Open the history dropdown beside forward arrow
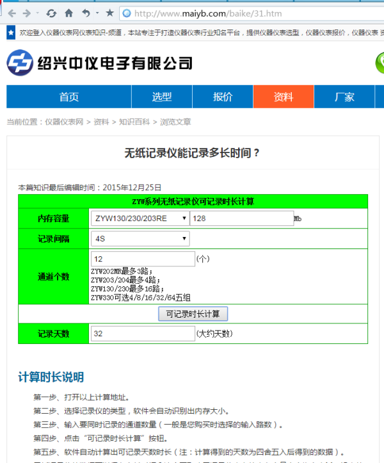The image size is (384, 463). [x=38, y=13]
